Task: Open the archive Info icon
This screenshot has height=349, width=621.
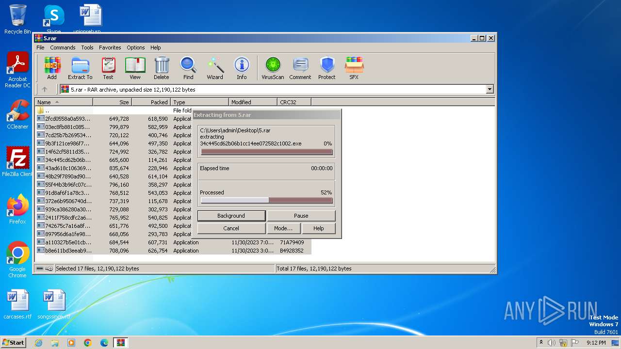Action: click(x=242, y=68)
